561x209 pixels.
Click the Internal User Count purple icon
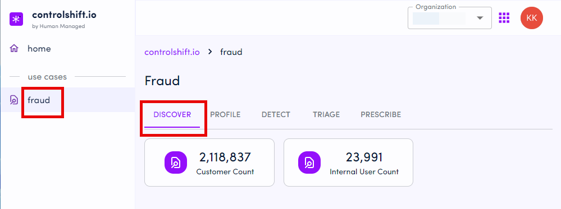[x=309, y=162]
